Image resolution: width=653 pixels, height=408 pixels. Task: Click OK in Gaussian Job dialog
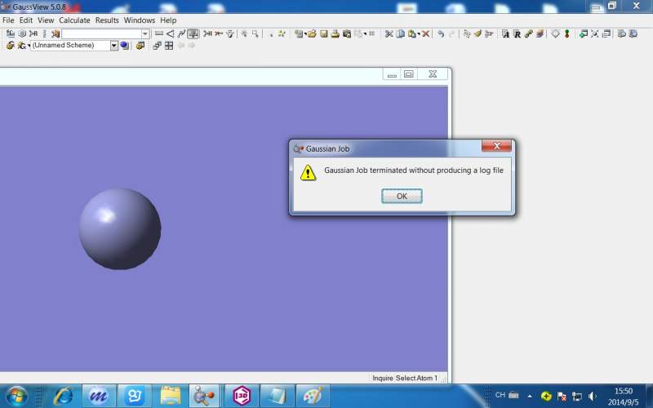(x=402, y=196)
